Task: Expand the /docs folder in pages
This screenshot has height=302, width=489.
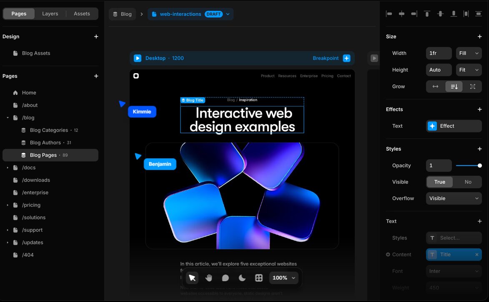Action: pyautogui.click(x=8, y=168)
